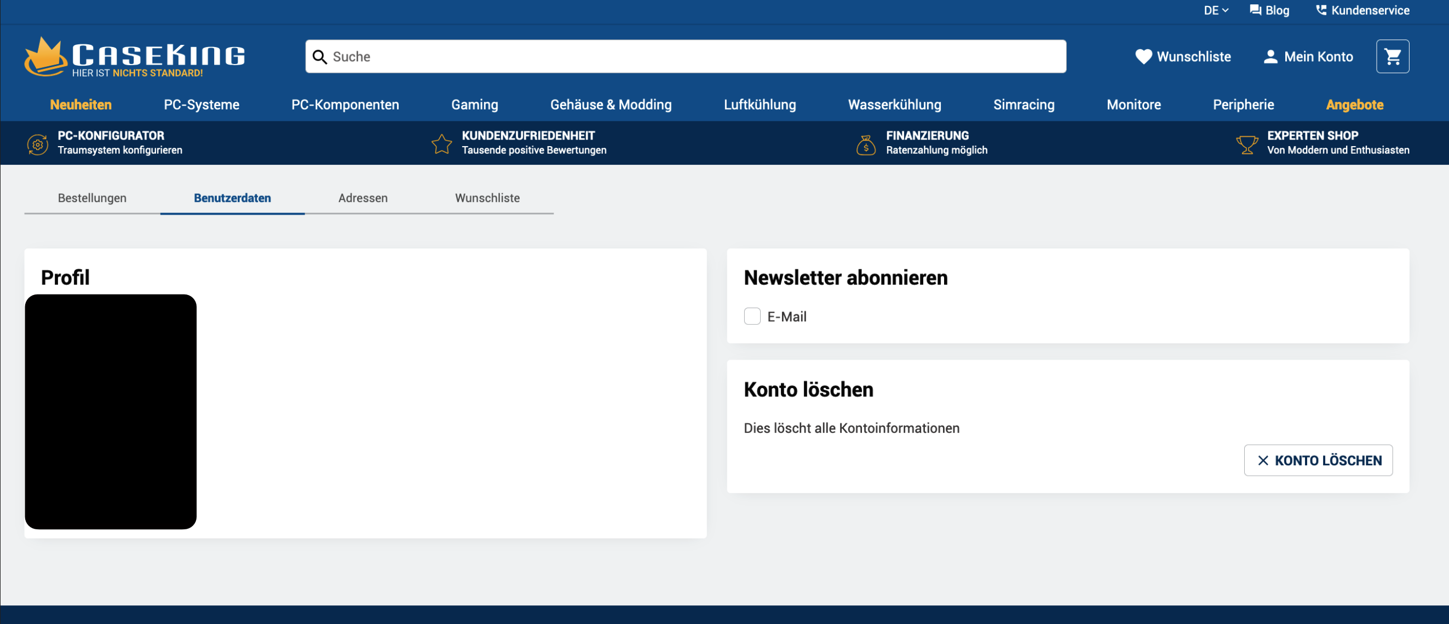
Task: Click the Kundenzufriedenheit star icon
Action: tap(441, 144)
